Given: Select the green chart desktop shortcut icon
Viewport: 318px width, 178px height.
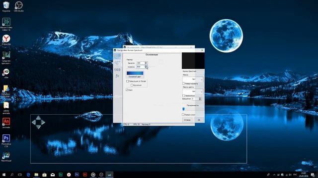Looking at the screenshot, I should pyautogui.click(x=6, y=58).
